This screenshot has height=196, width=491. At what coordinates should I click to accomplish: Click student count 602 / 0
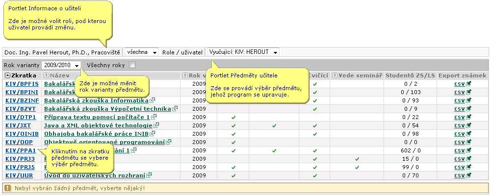410,150
